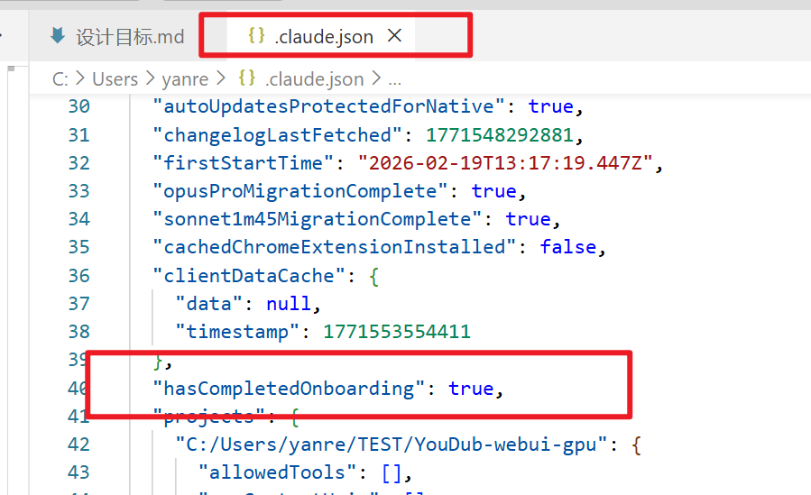Click the JSON braces icon on .claude.json tab
This screenshot has width=811, height=495.
tap(256, 36)
